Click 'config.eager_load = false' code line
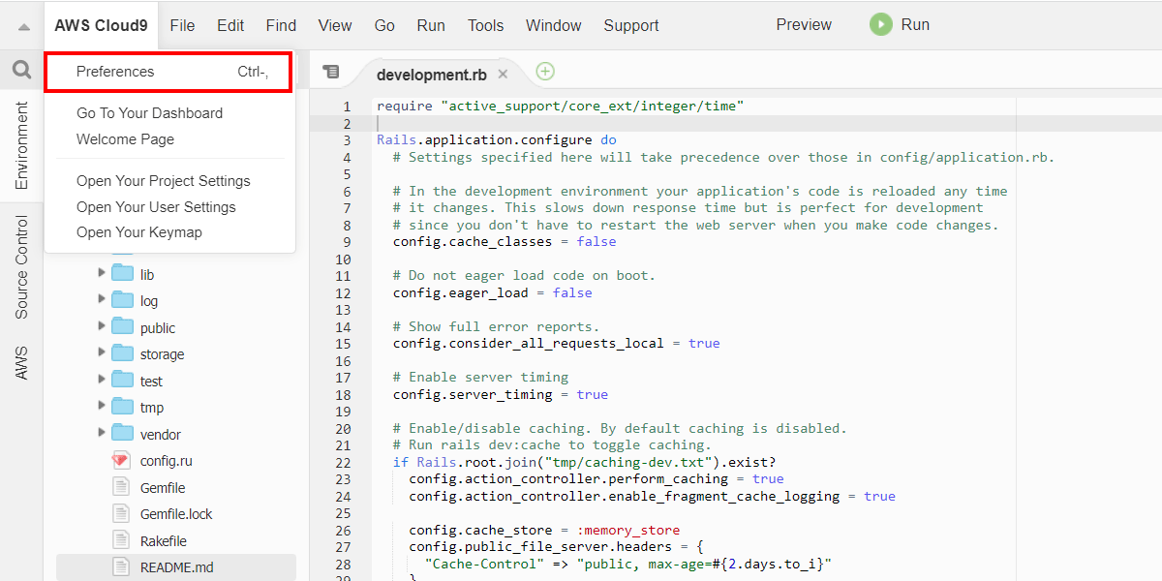The height and width of the screenshot is (581, 1162). (493, 292)
